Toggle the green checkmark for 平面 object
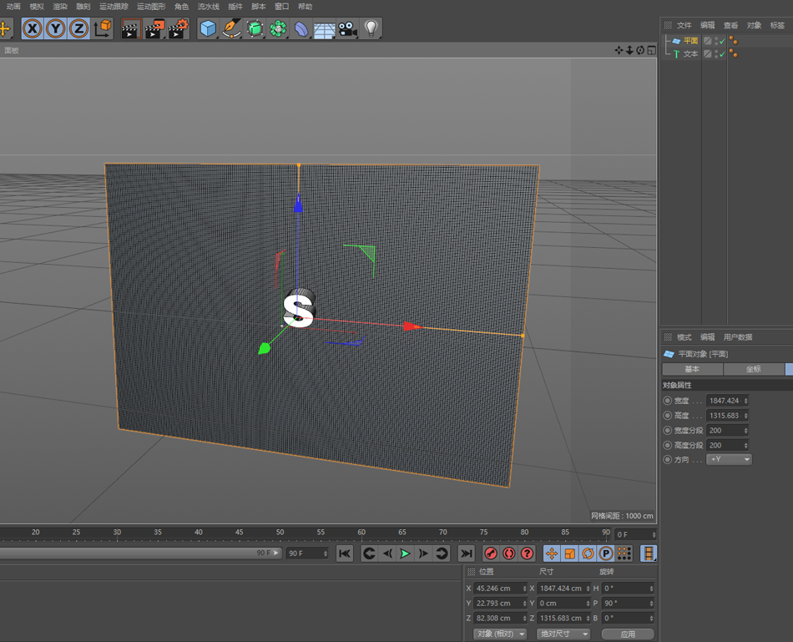The image size is (793, 642). click(x=722, y=41)
